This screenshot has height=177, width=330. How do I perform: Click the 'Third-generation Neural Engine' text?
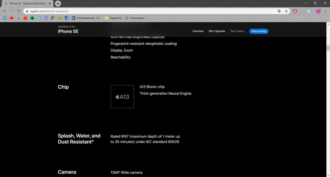166,93
